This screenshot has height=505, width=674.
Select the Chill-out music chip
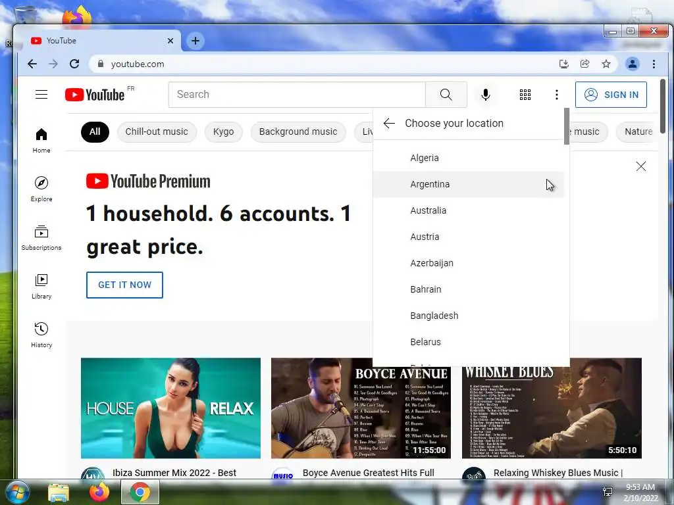(x=157, y=132)
